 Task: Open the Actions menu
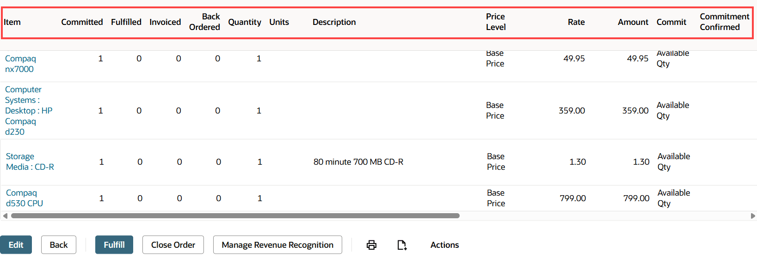coord(444,245)
